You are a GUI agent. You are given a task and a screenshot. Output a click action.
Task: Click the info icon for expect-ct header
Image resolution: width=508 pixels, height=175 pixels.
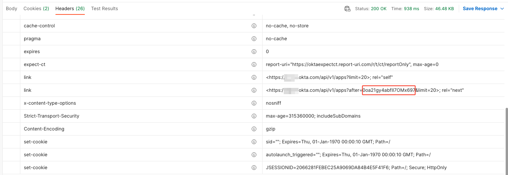click(254, 64)
